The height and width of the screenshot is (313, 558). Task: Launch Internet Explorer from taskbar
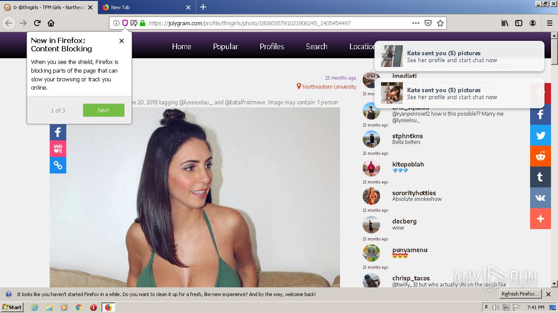click(34, 307)
